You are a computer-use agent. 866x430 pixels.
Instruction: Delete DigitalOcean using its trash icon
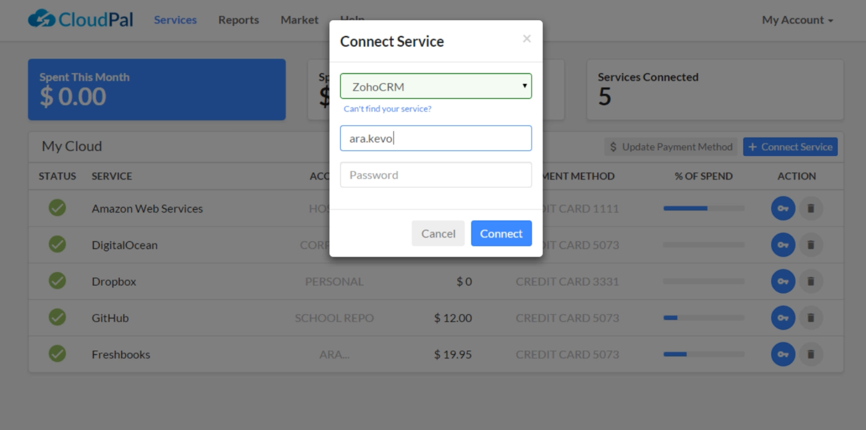click(811, 245)
